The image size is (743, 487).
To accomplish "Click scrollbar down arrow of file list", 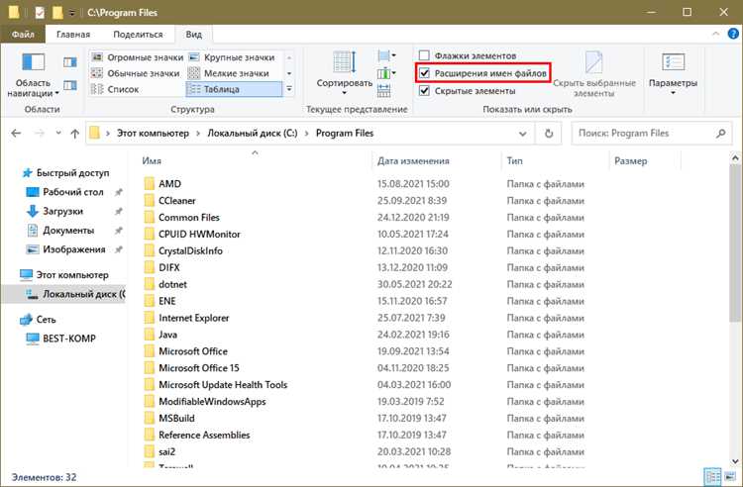I will pyautogui.click(x=735, y=461).
